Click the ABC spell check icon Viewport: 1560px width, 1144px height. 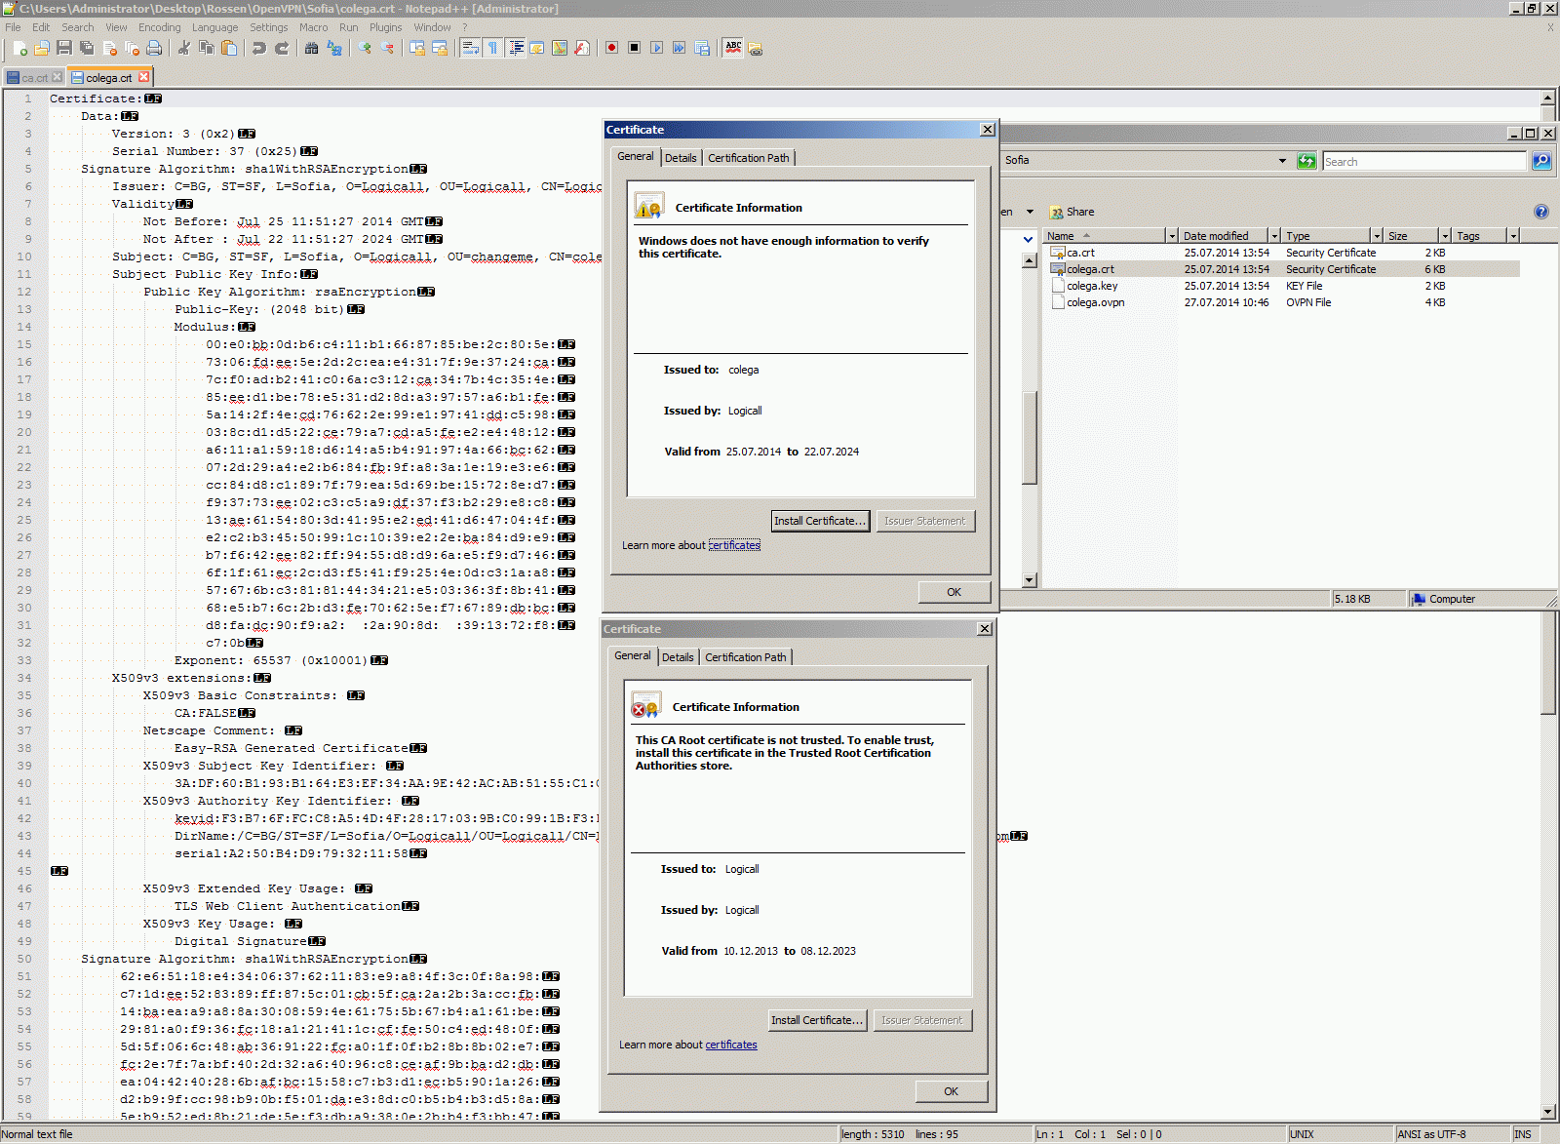(733, 48)
